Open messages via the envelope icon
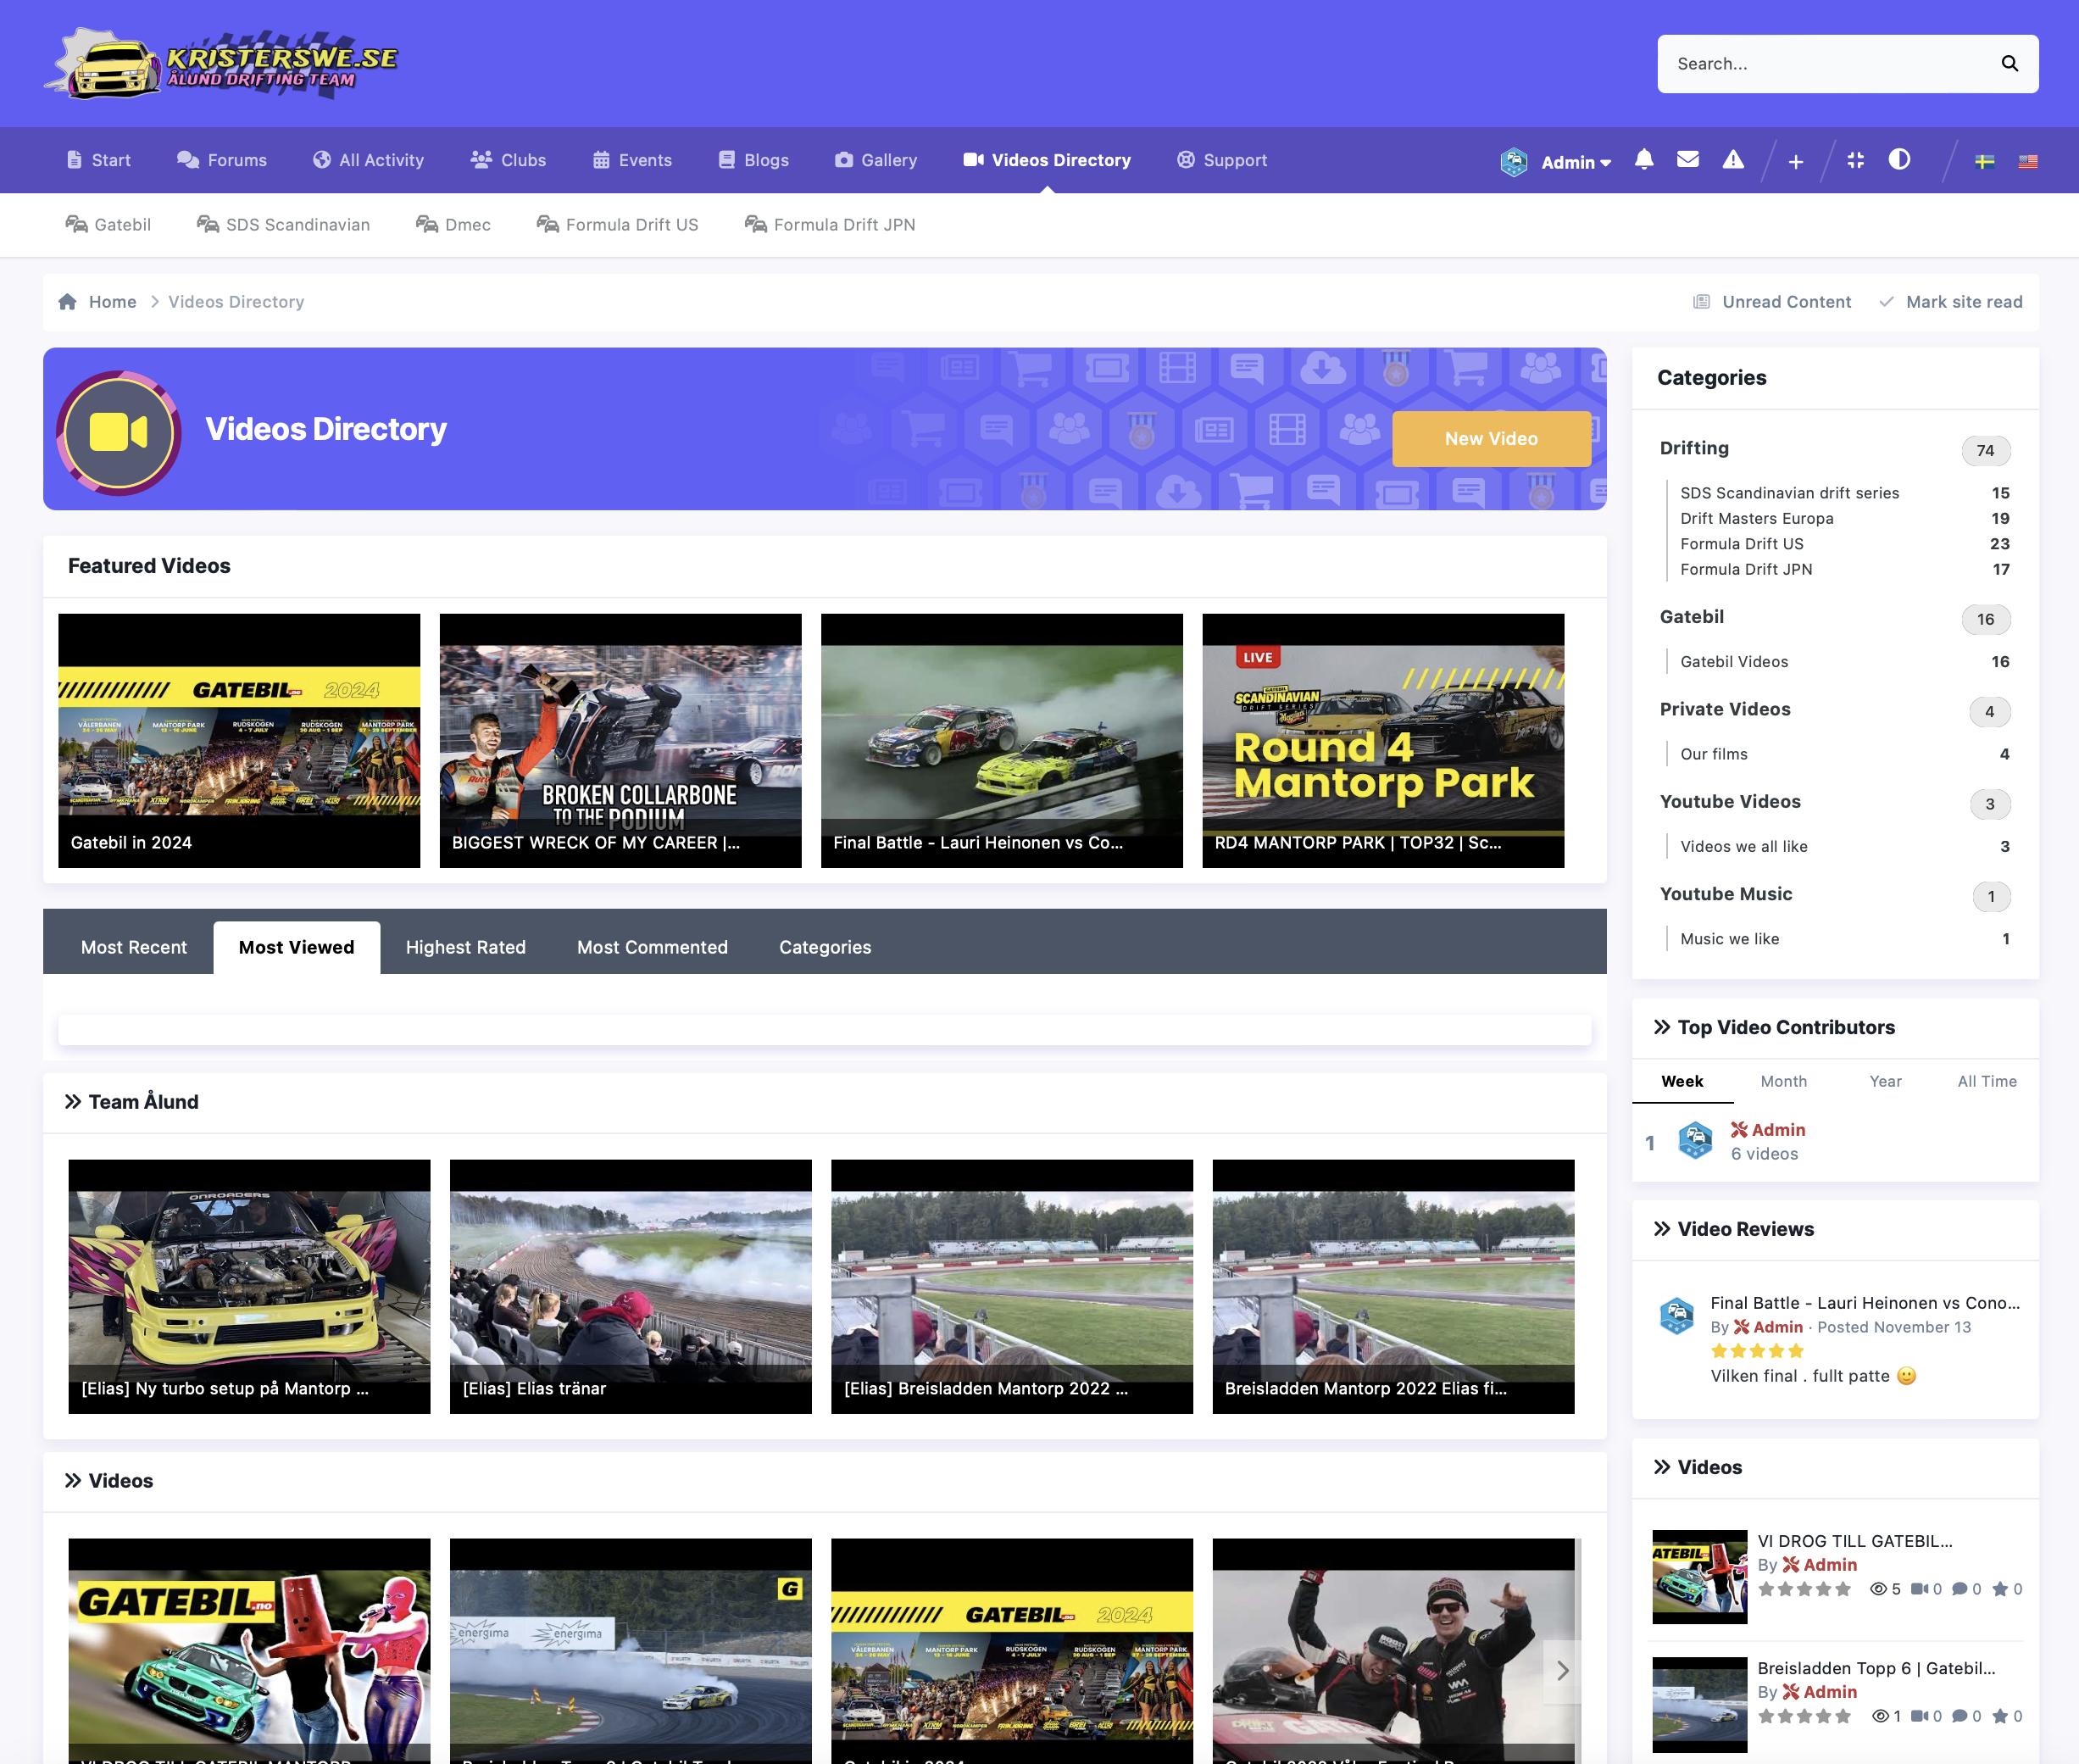2079x1764 pixels. click(x=1688, y=160)
